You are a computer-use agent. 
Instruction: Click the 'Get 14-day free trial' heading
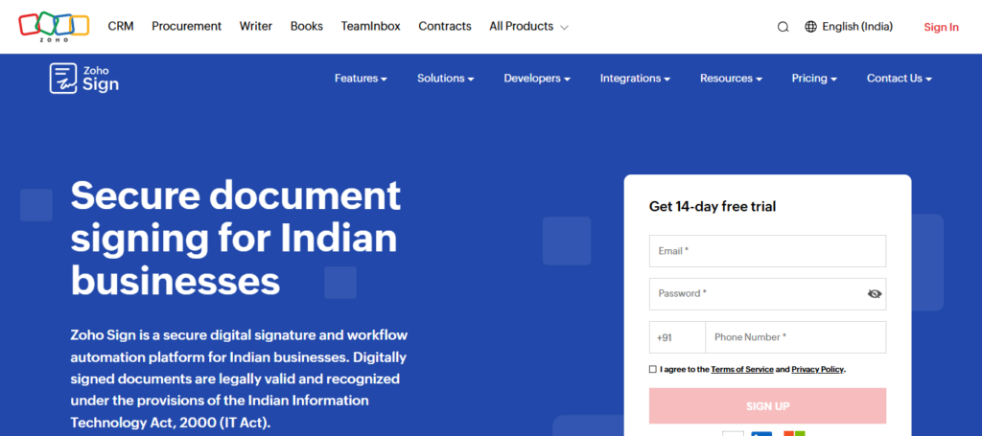(713, 206)
